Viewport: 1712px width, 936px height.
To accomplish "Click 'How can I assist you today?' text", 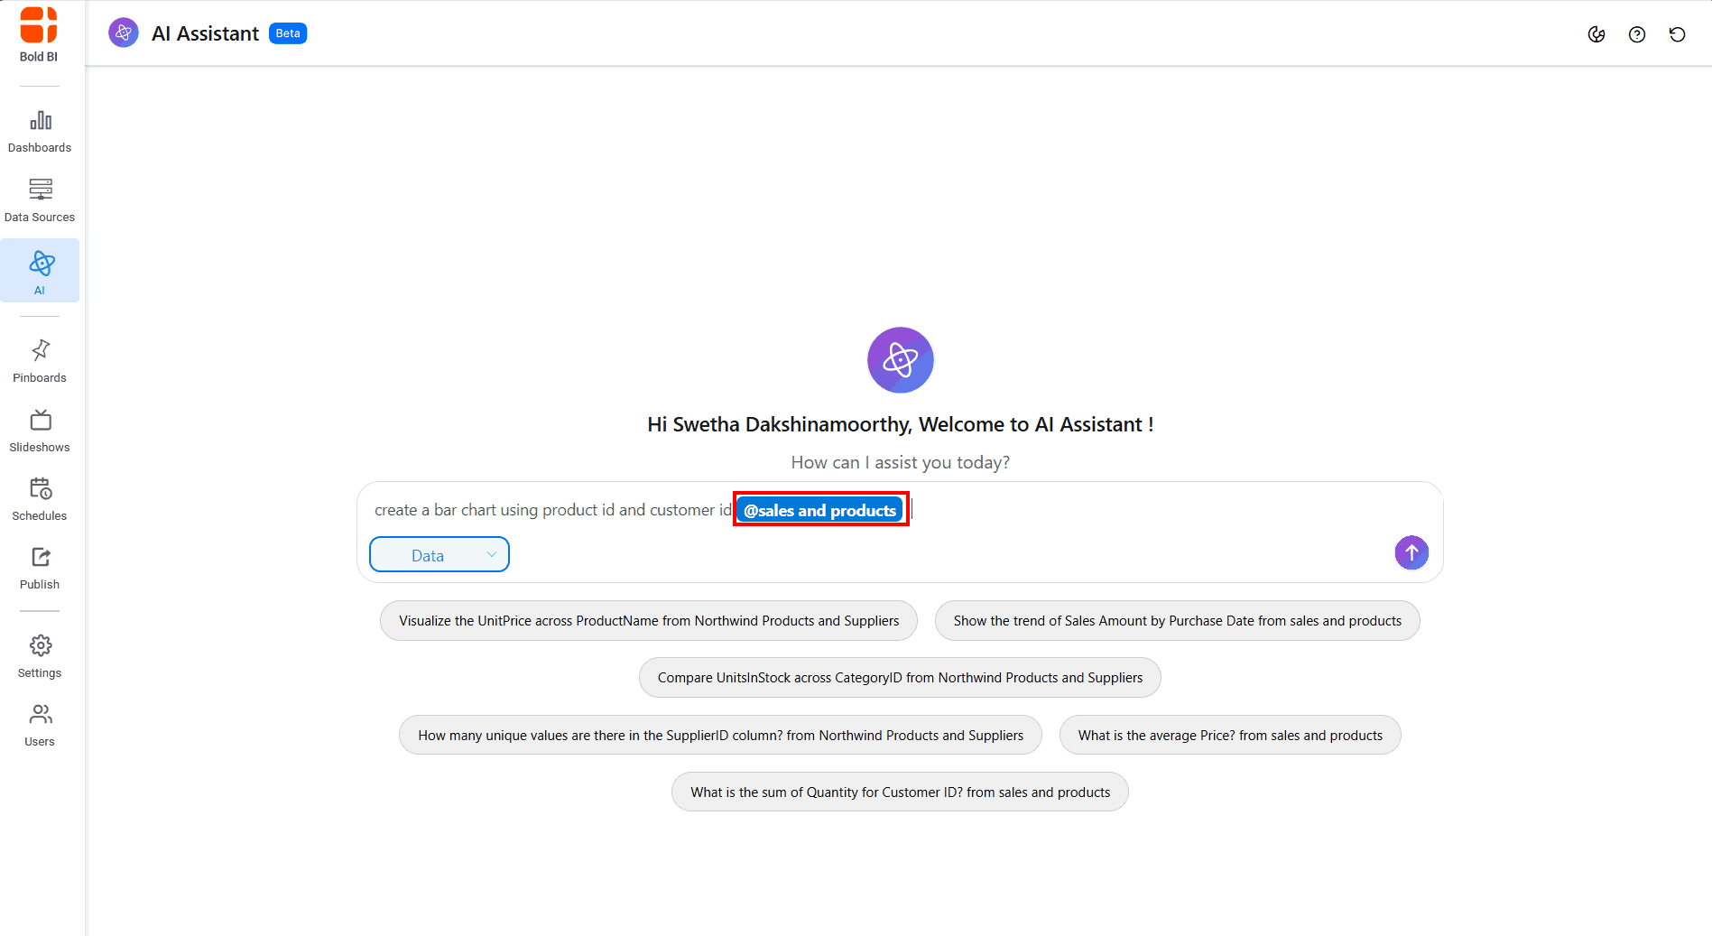I will pos(900,463).
